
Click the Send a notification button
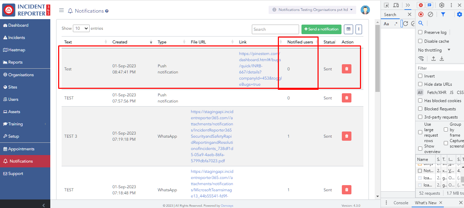coord(321,29)
